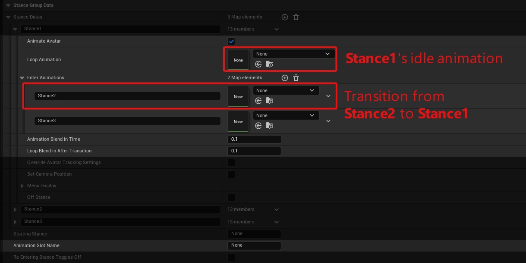This screenshot has height=263, width=526.
Task: Expand the Menu Display section
Action: pyautogui.click(x=22, y=186)
